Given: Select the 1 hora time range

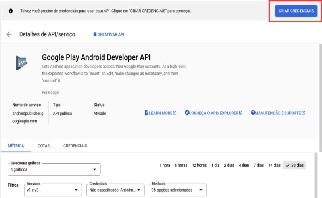Looking at the screenshot, I should pyautogui.click(x=165, y=165).
